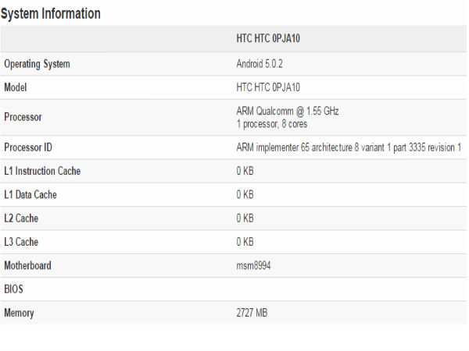Select the msm8994 motherboard value
This screenshot has width=469, height=351.
coord(254,266)
